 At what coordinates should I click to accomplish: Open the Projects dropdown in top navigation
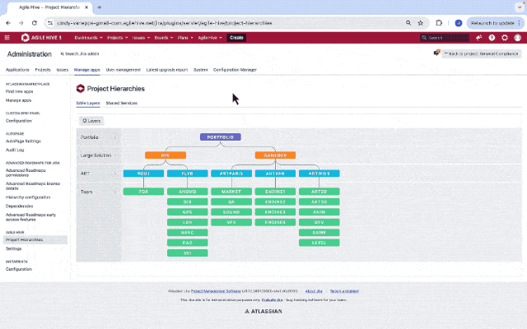pyautogui.click(x=117, y=38)
